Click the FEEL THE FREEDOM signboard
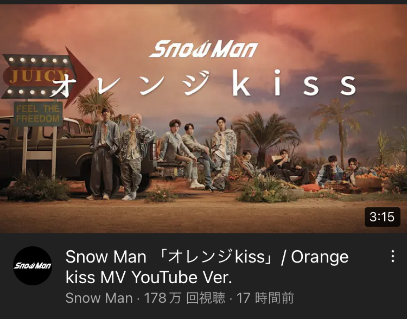Screen dimensions: 407x319 [38, 114]
